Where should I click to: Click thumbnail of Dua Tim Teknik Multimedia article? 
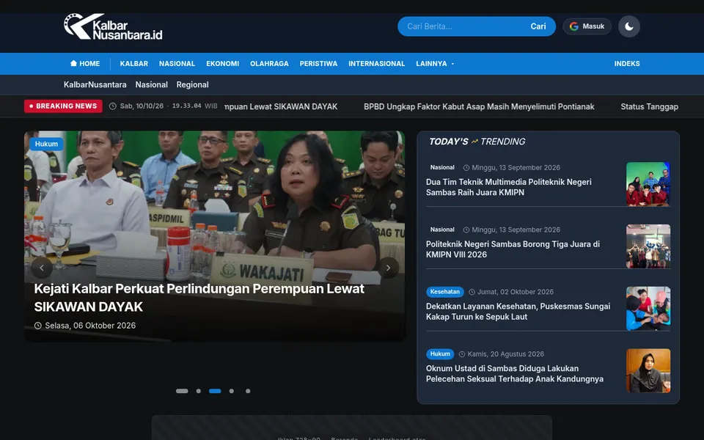tap(648, 185)
